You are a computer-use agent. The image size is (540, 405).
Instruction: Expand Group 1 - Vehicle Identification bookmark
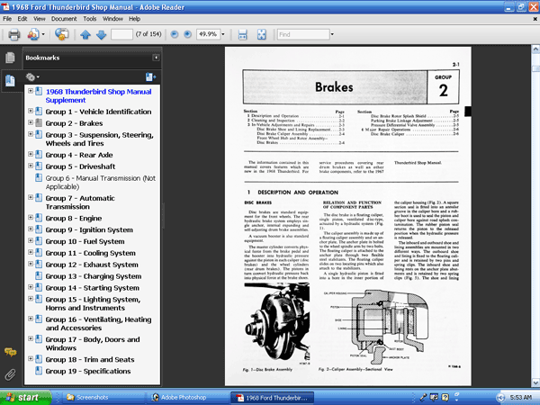pyautogui.click(x=31, y=111)
